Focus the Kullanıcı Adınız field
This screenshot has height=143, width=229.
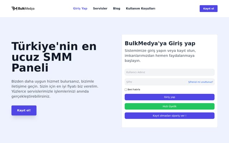click(170, 72)
